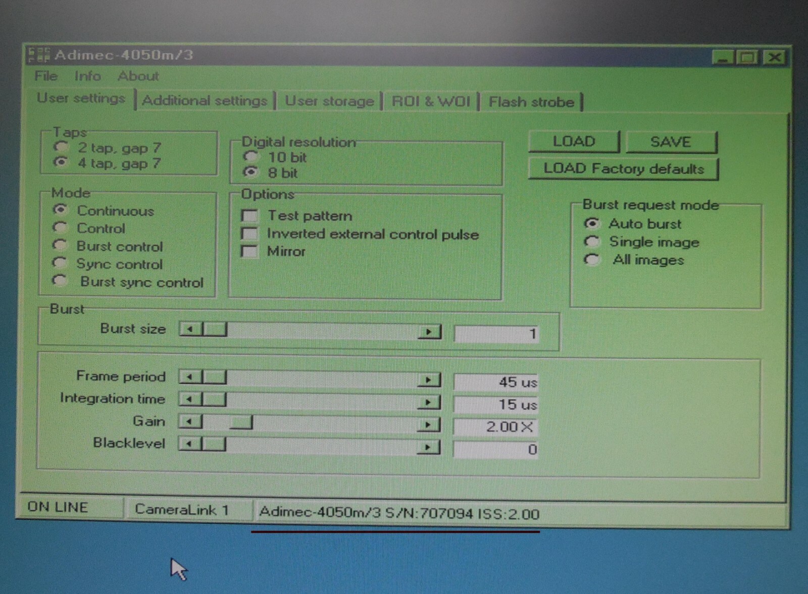This screenshot has width=808, height=594.
Task: Click Frame period left arrow
Action: point(190,376)
